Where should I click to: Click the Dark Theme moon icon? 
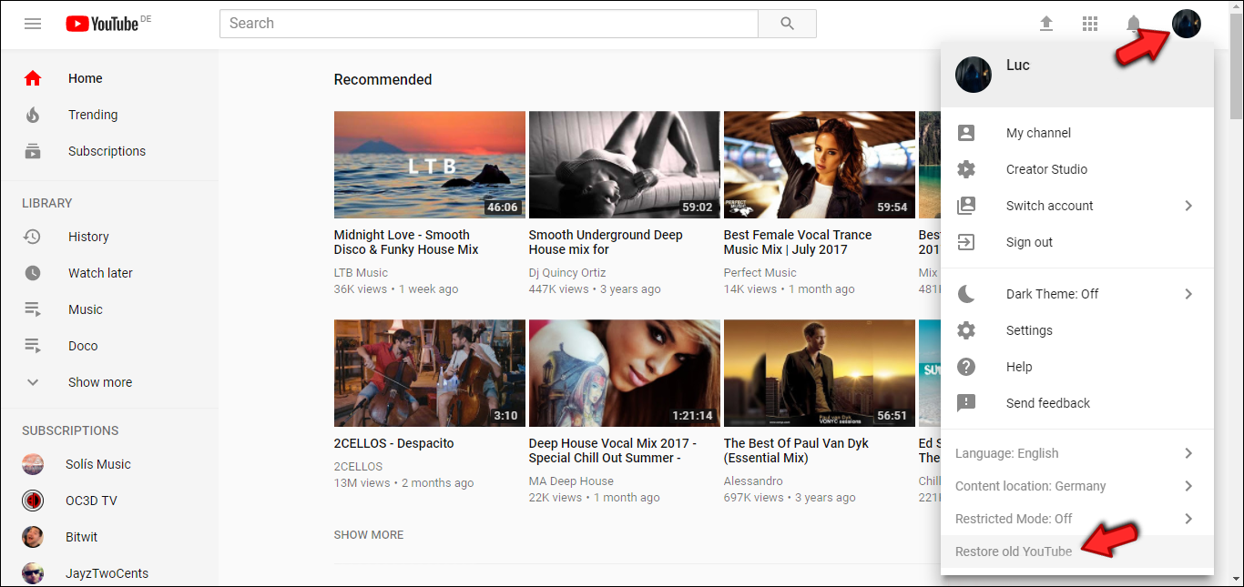pyautogui.click(x=966, y=294)
